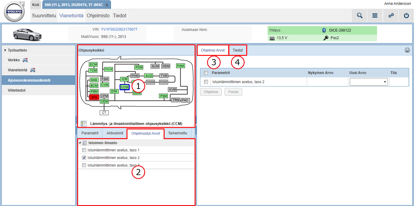Image resolution: width=414 pixels, height=206 pixels.
Task: Select the SUM control unit node
Action: pos(155,66)
